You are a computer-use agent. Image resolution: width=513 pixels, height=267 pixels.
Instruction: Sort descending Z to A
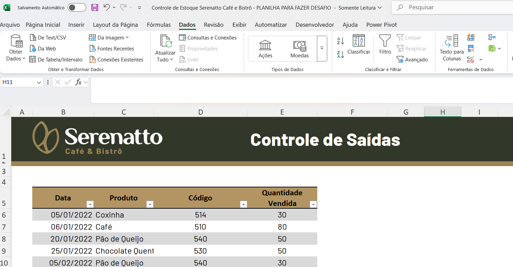341,54
